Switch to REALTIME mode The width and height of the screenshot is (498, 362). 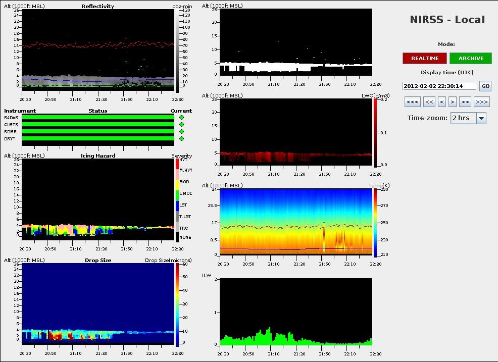[x=424, y=58]
